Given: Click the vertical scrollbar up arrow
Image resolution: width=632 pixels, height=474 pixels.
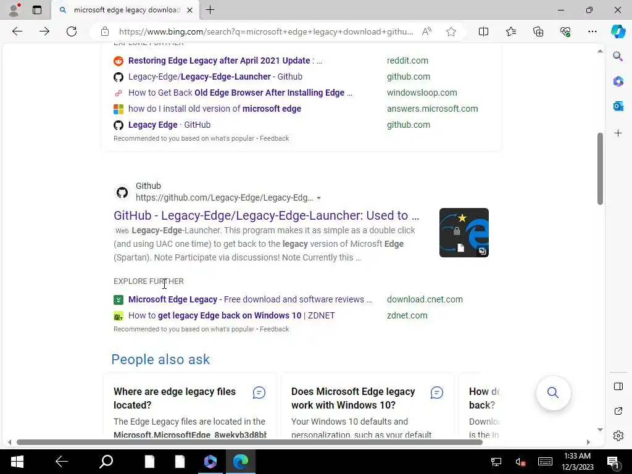Looking at the screenshot, I should pyautogui.click(x=600, y=51).
